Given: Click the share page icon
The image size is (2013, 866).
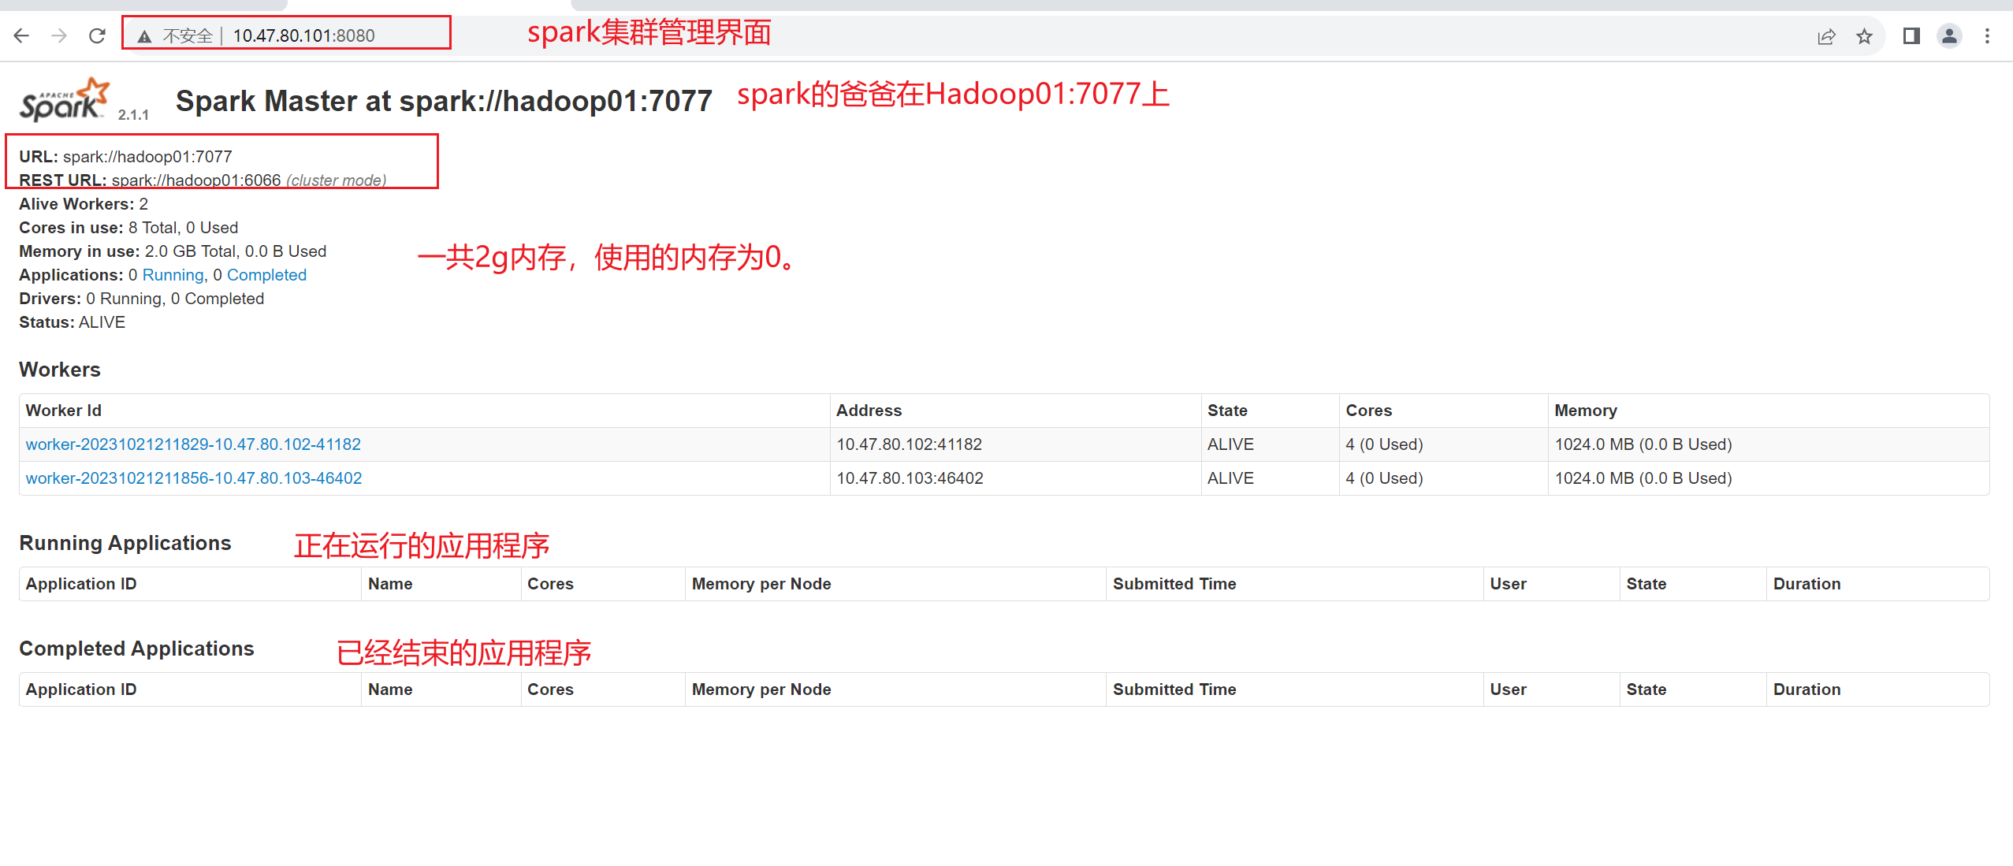Looking at the screenshot, I should point(1826,36).
